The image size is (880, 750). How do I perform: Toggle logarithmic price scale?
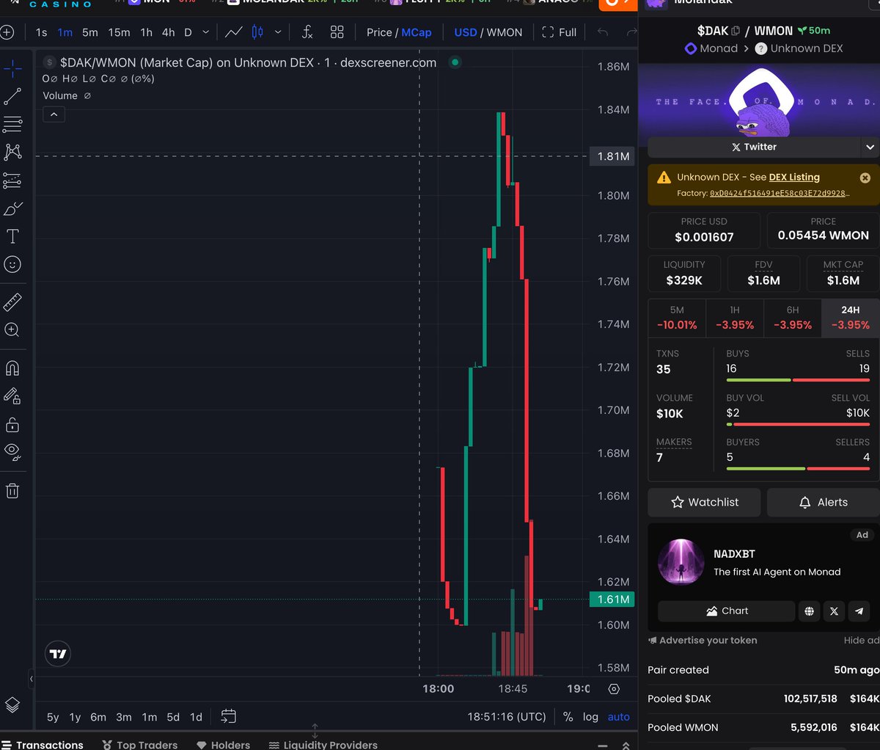point(590,717)
